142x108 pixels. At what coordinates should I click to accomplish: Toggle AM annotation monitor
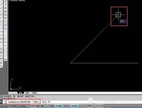click(102, 106)
